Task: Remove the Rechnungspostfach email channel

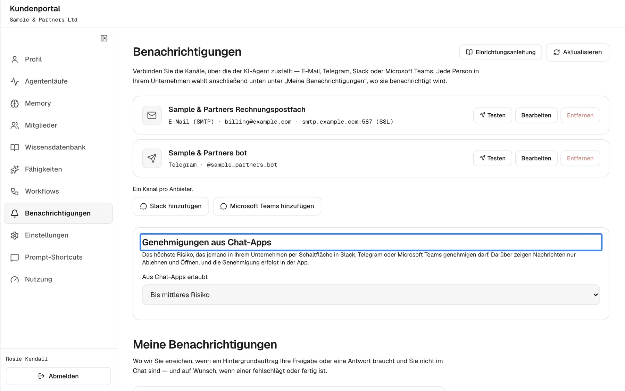Action: 580,115
